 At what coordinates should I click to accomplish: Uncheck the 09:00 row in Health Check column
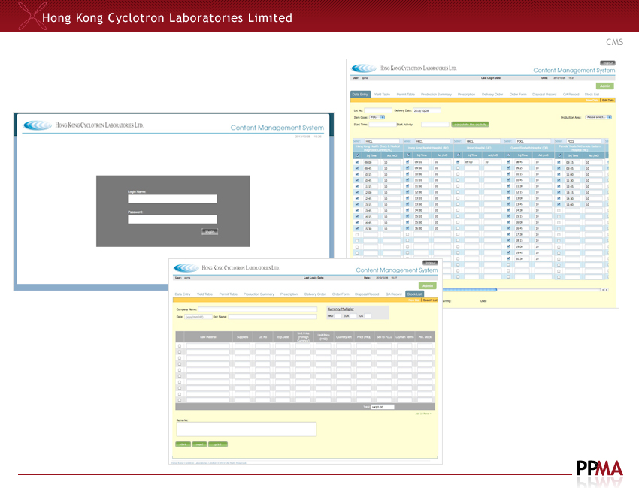coord(357,162)
